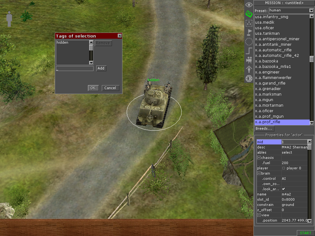Edit the z_offset value 0
Viewport: 315px width, 236px height.
[x=294, y=210]
